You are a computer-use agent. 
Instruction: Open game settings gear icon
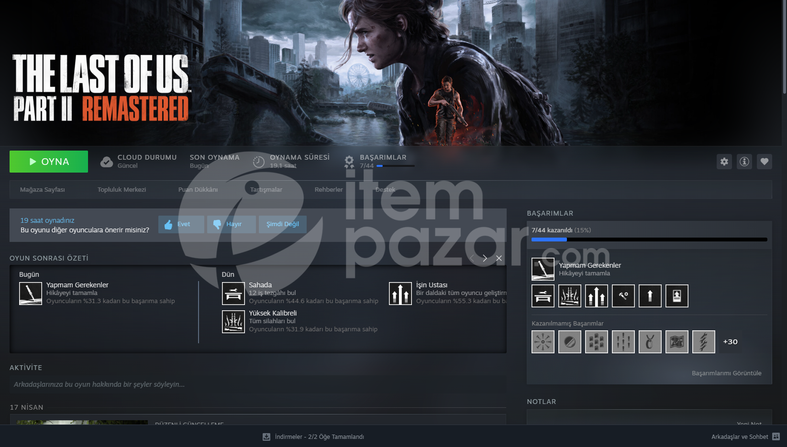coord(724,162)
